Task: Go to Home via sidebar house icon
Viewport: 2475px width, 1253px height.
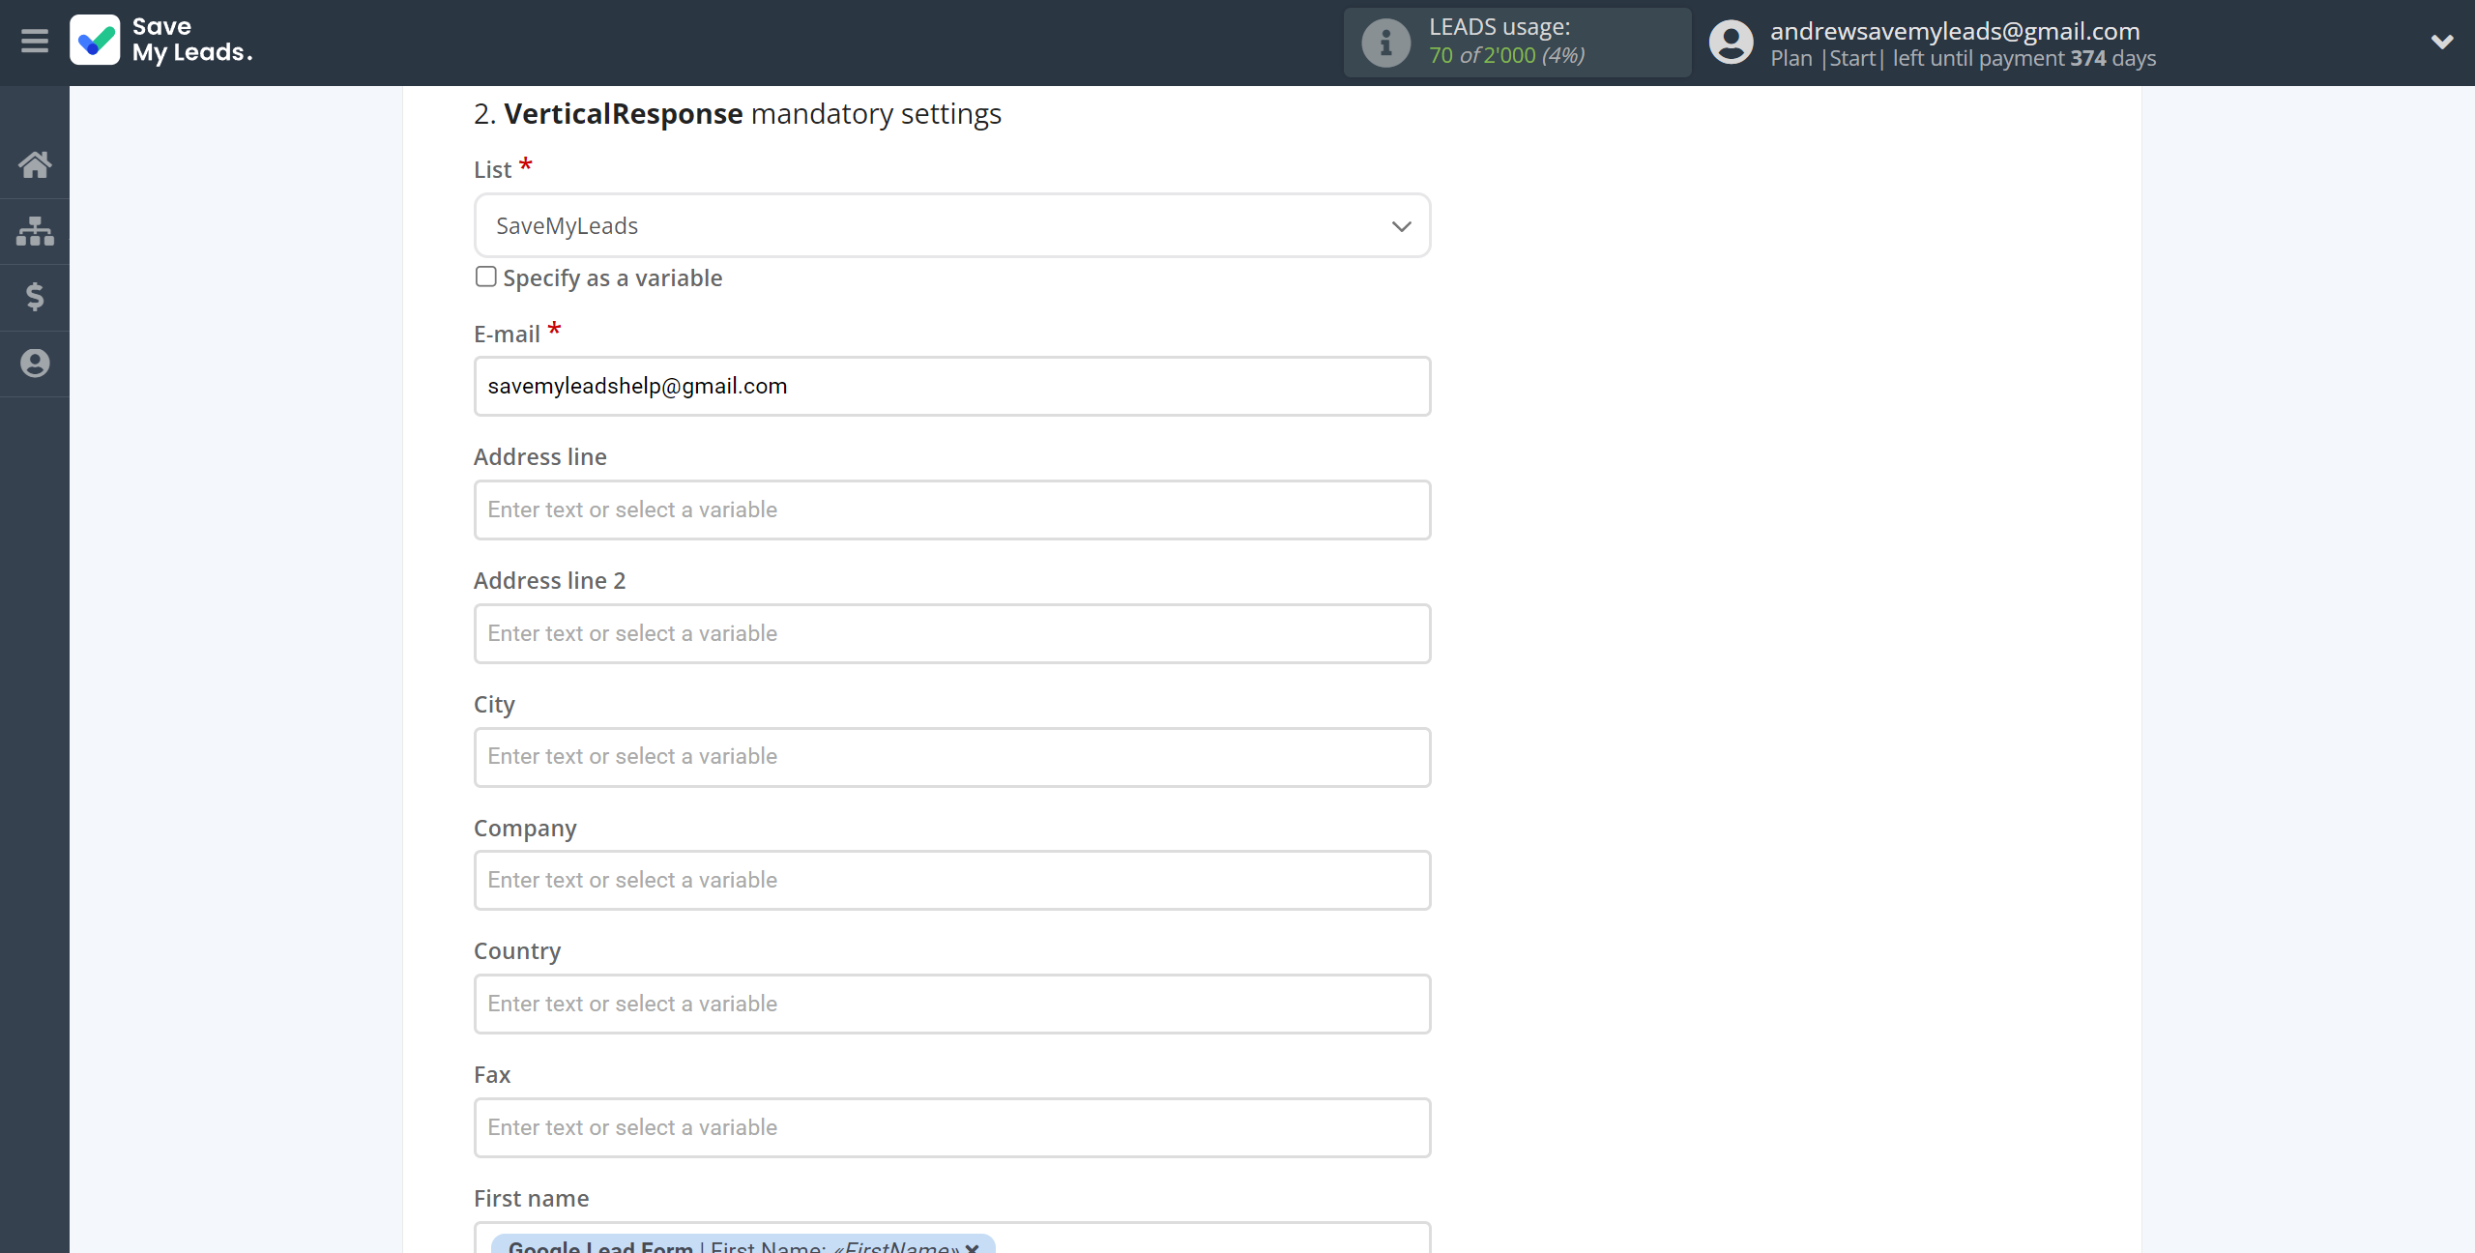Action: point(35,164)
